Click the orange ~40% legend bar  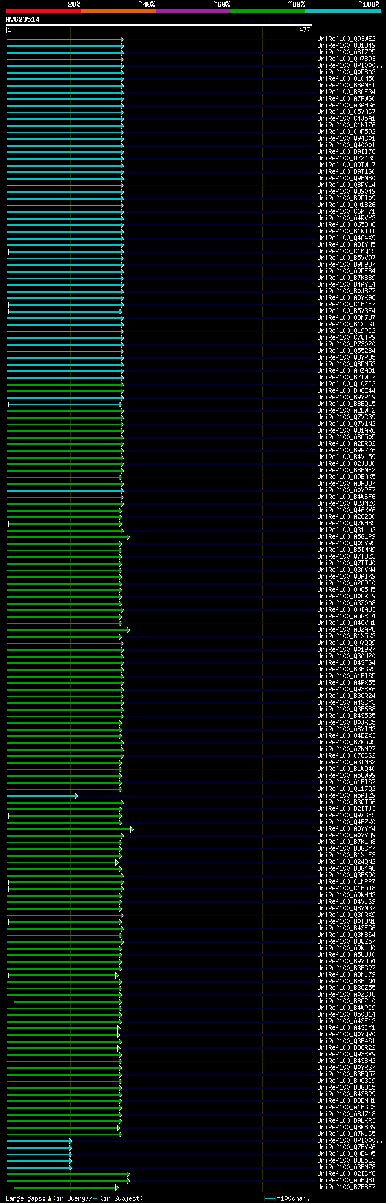point(118,10)
